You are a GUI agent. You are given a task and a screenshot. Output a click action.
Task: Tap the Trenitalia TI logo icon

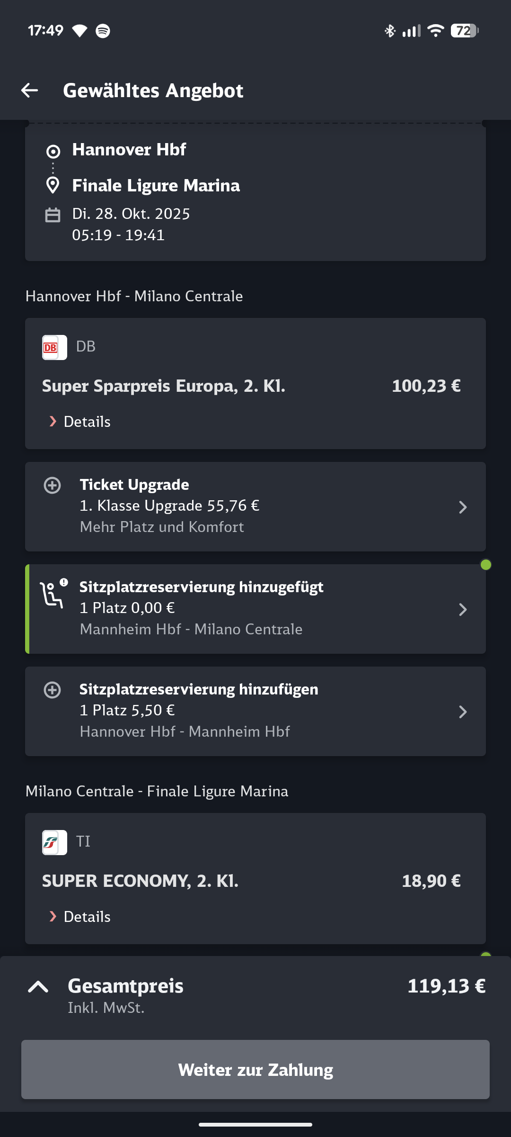click(54, 843)
